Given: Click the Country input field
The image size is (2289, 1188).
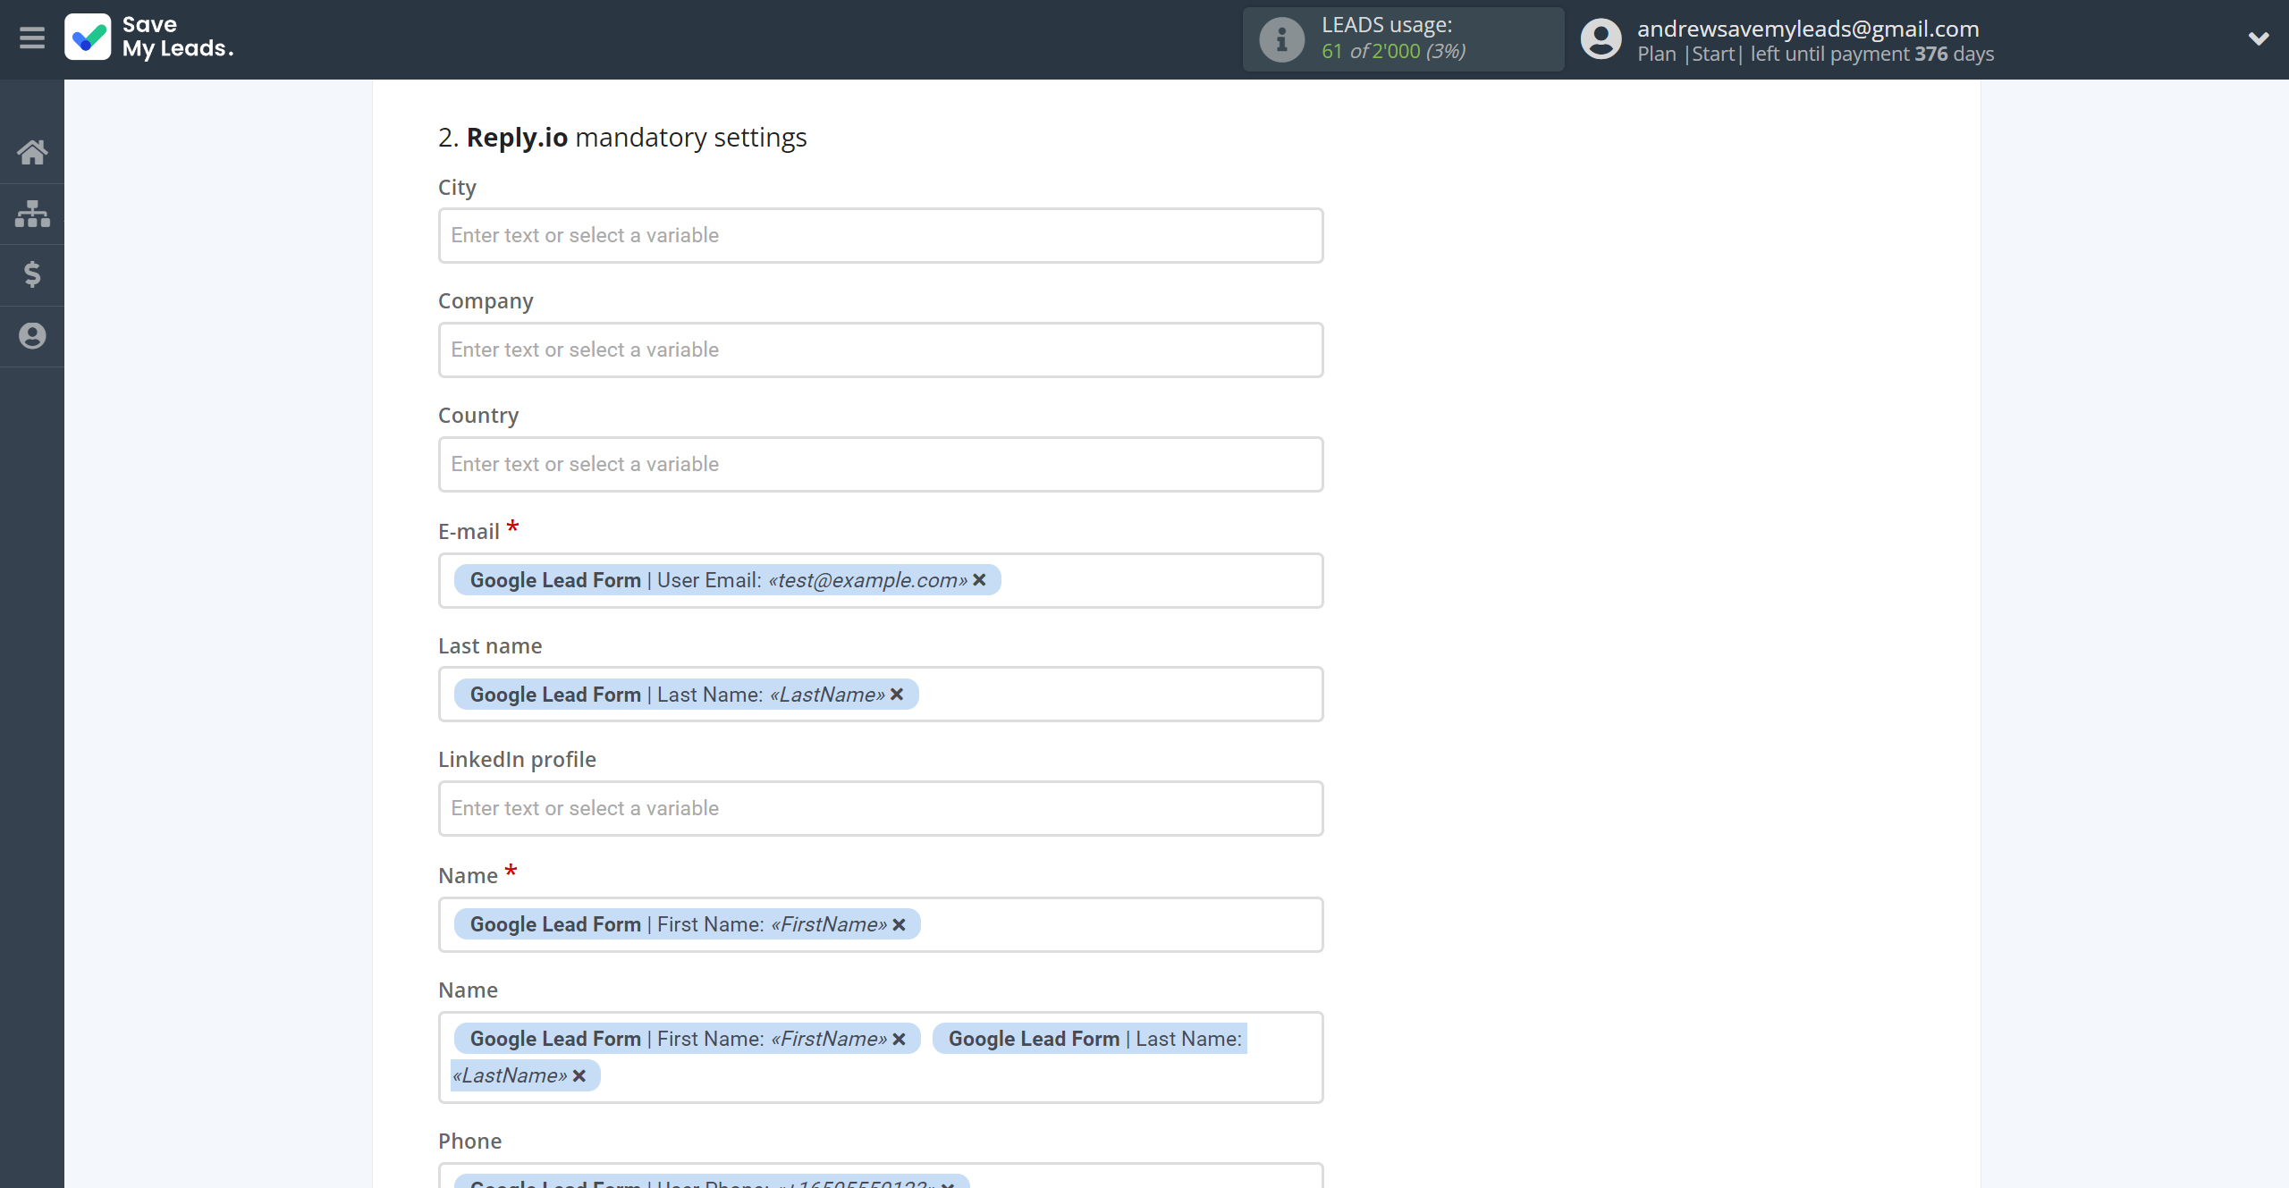Looking at the screenshot, I should (880, 465).
